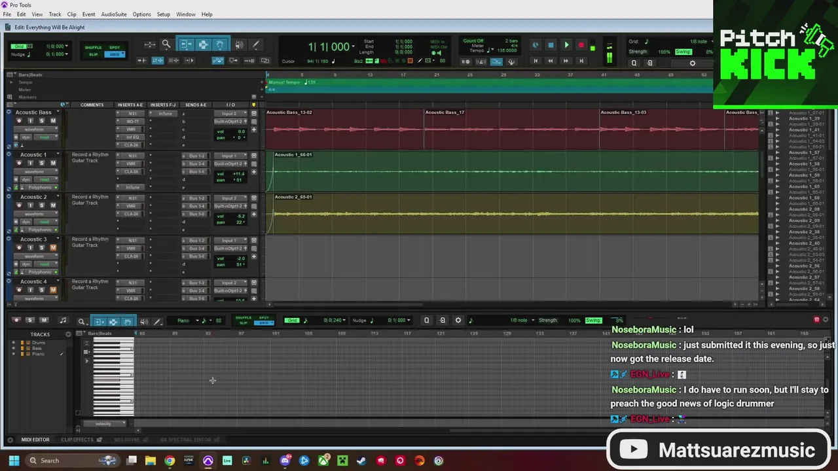Select the Pencil tool in MIDI editor
This screenshot has height=471, width=838.
[x=157, y=321]
